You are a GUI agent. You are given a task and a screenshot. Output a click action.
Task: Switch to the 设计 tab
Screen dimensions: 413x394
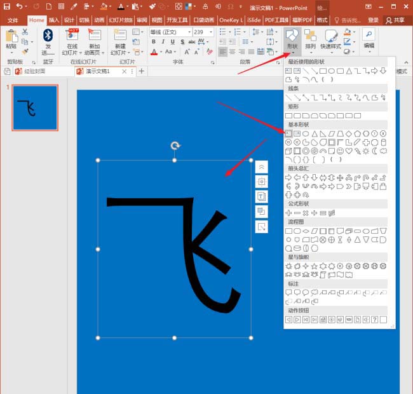coord(69,20)
